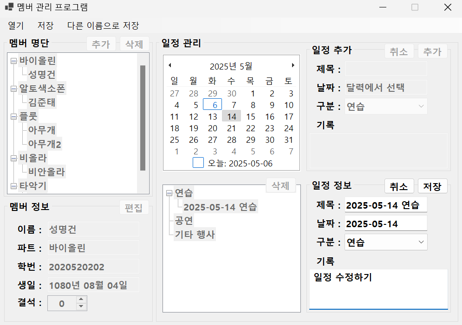This screenshot has height=325, width=462.
Task: Click 기록 text area with 일정 수정하기
Action: (378, 289)
